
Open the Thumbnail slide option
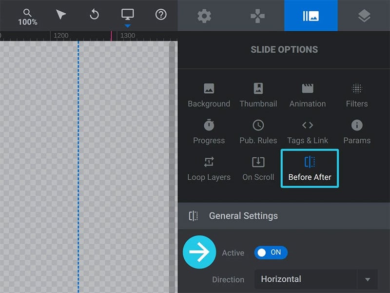(258, 96)
